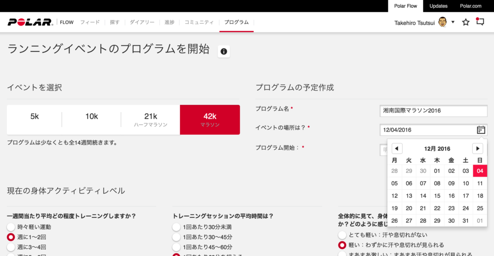
Task: Switch to the Updates top tab
Action: [438, 6]
